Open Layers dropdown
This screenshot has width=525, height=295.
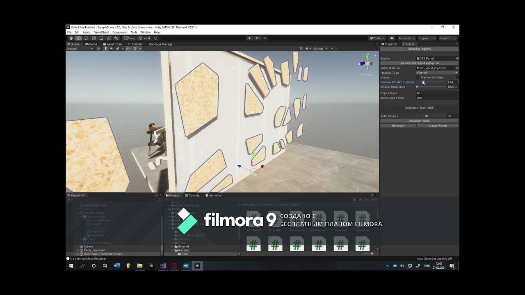pos(427,38)
